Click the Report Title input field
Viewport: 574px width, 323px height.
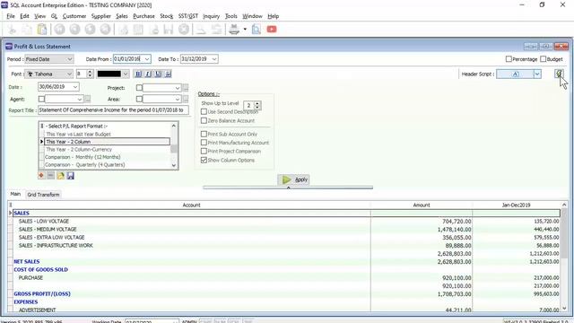[113, 110]
